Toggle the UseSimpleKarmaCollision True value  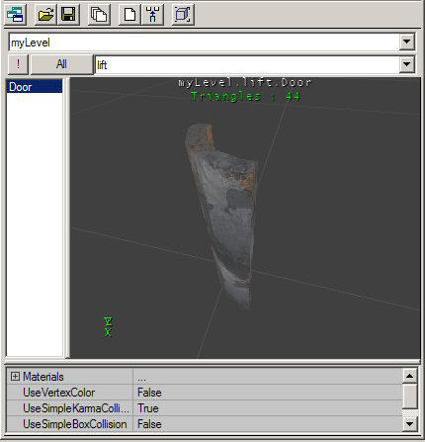click(x=268, y=408)
